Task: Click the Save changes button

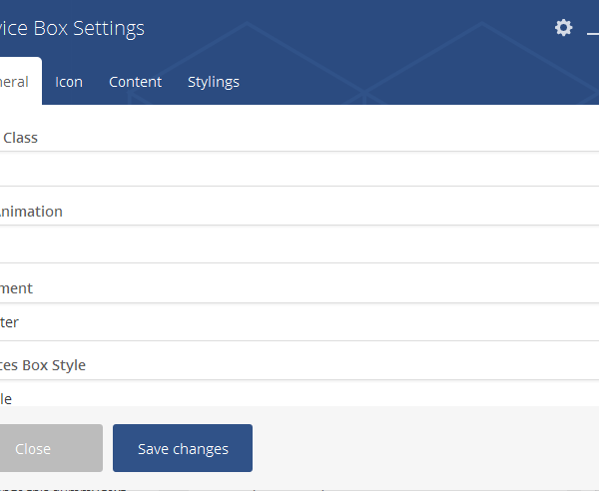Action: pos(183,448)
